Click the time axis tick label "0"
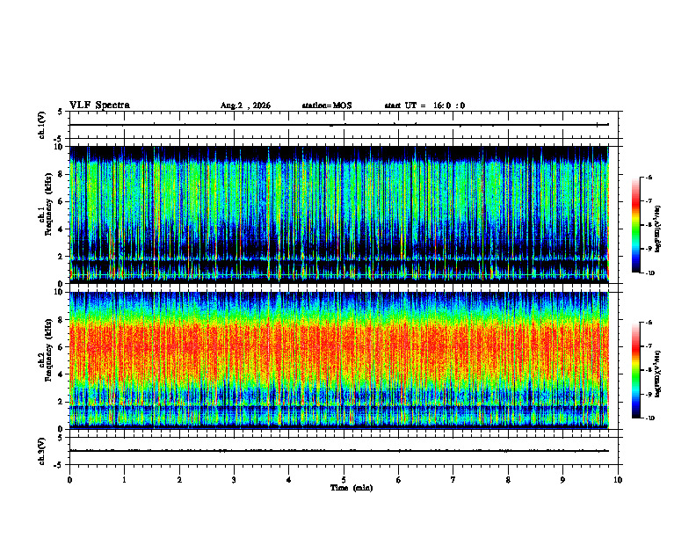The width and height of the screenshot is (696, 538). tap(69, 479)
